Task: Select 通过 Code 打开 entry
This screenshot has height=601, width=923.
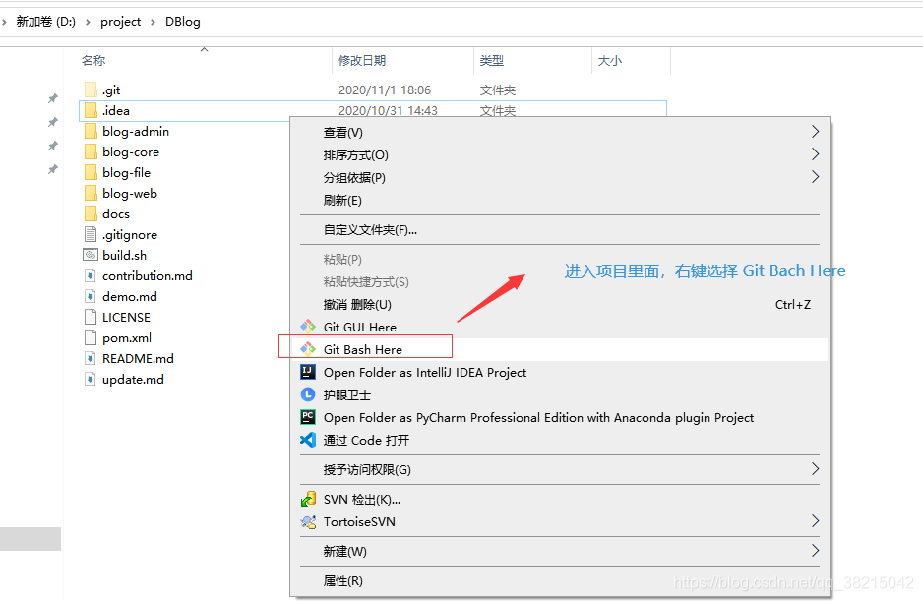Action: [559, 441]
